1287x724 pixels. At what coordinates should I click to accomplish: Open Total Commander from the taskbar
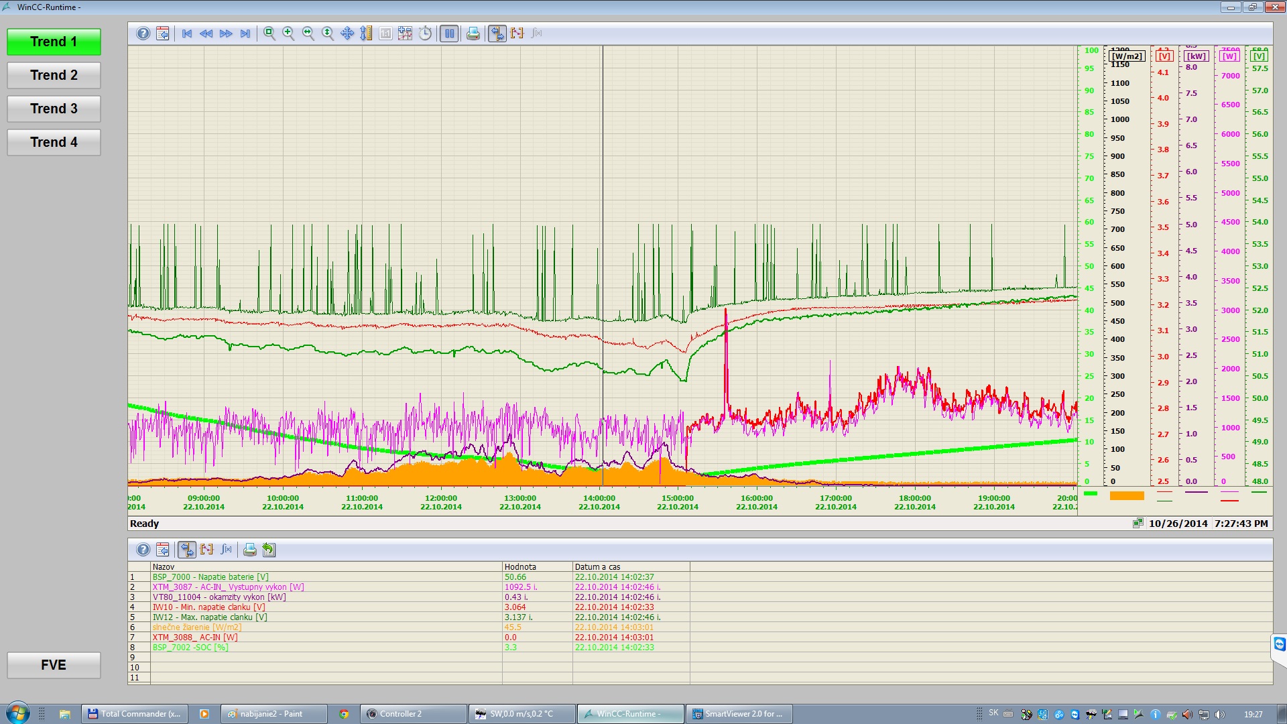134,714
